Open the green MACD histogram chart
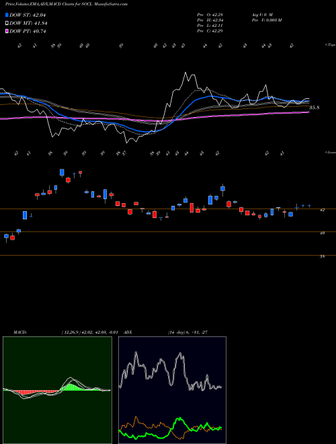 pyautogui.click(x=57, y=390)
